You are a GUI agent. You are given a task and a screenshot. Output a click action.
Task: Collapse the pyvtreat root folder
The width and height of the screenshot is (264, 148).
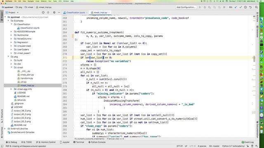coord(5,17)
